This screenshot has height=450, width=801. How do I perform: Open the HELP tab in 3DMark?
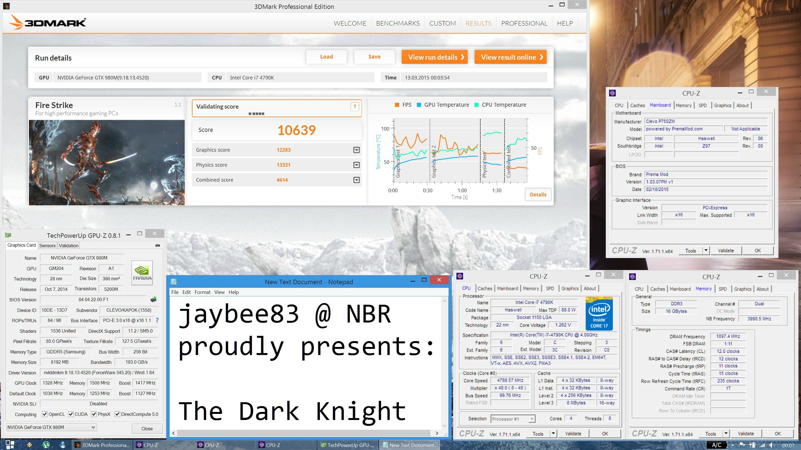coord(565,23)
